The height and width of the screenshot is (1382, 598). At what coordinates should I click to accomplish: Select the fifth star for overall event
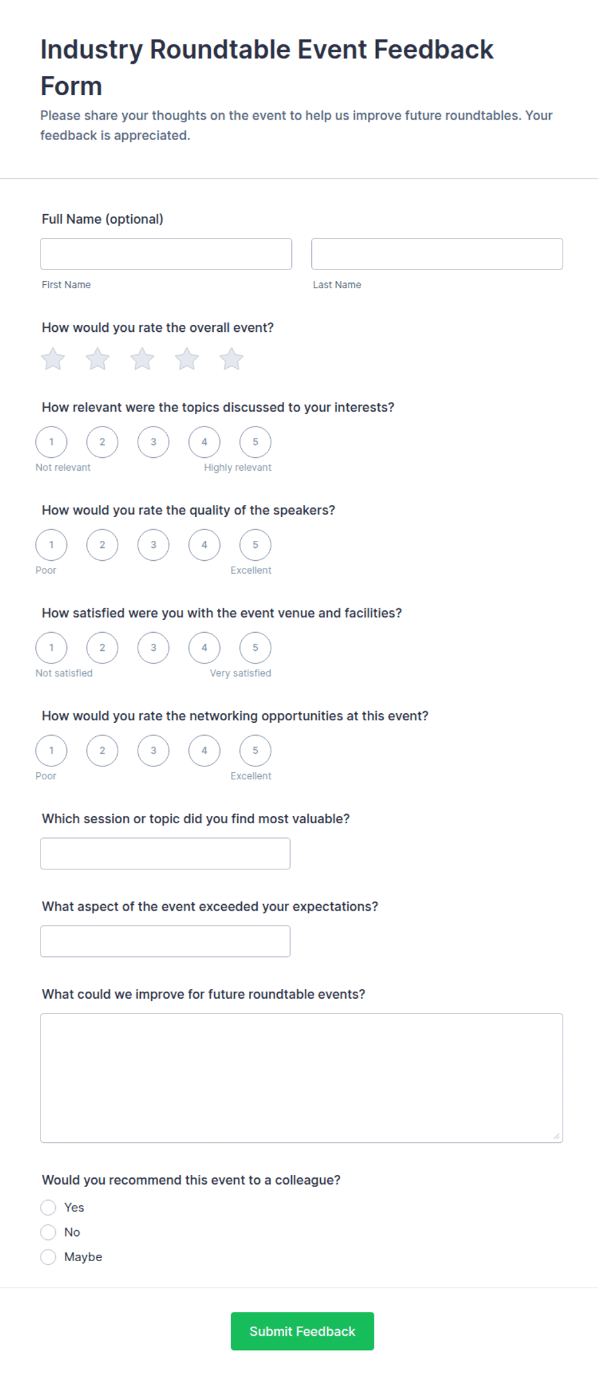coord(231,359)
